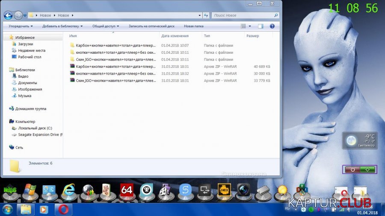
Task: Sort by the Тип column header
Action: click(207, 36)
